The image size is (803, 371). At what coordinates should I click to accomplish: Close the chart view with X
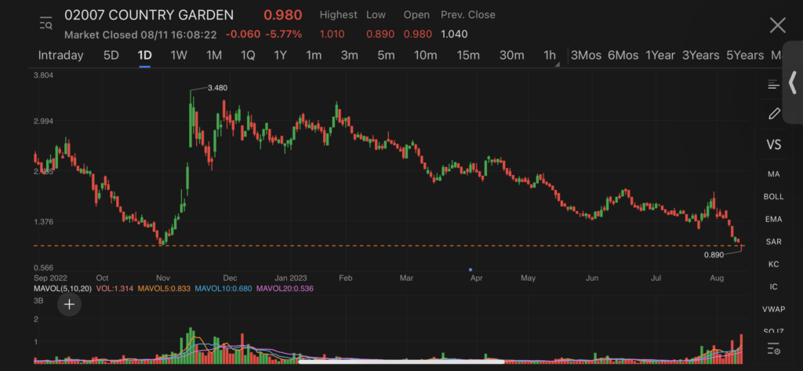777,24
